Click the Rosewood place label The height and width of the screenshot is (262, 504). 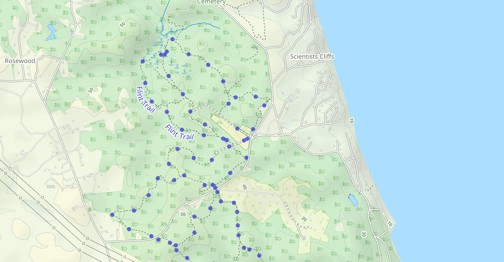[x=20, y=61]
